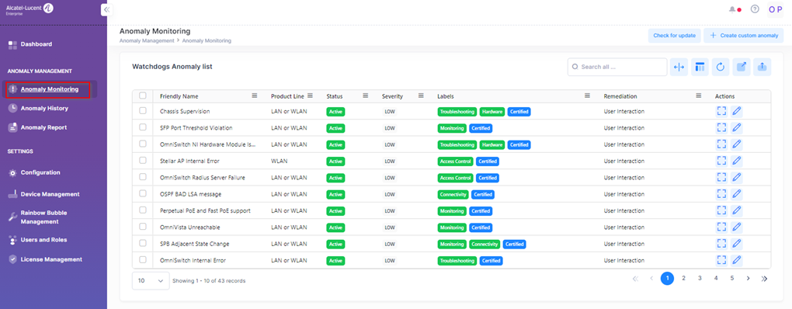
Task: Open the Severity column filter menu
Action: point(421,96)
